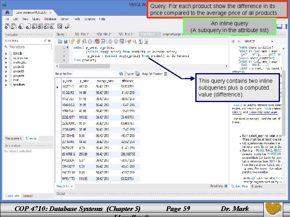Follow the PARTITION link in help text

click(274, 154)
